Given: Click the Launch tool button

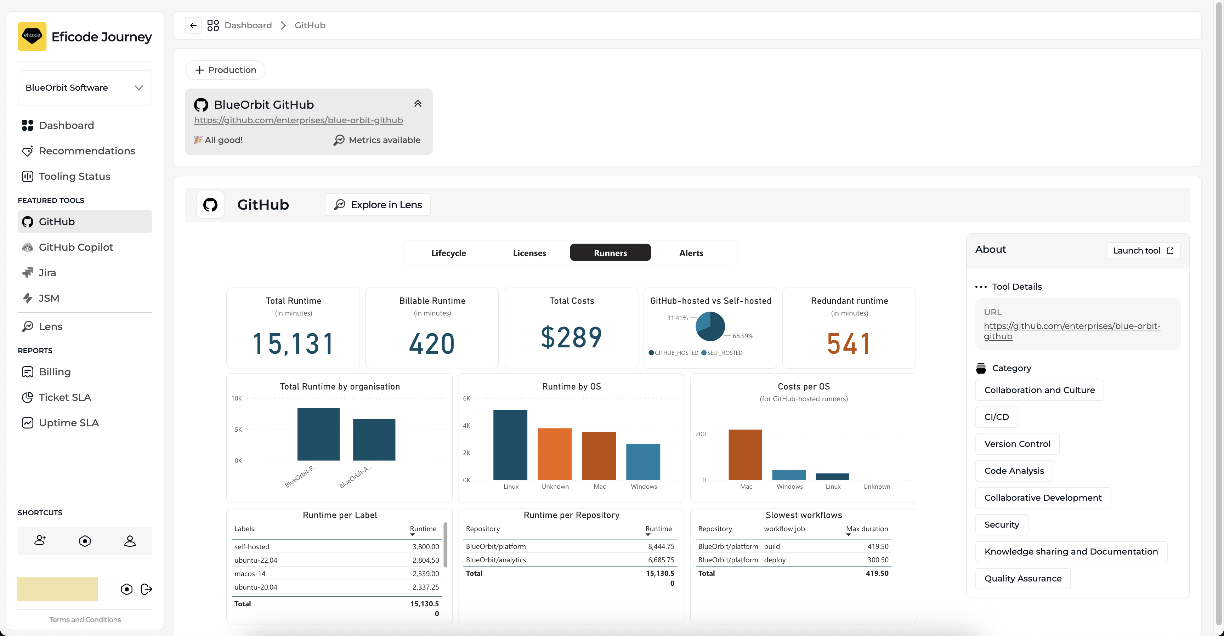Looking at the screenshot, I should coord(1143,250).
